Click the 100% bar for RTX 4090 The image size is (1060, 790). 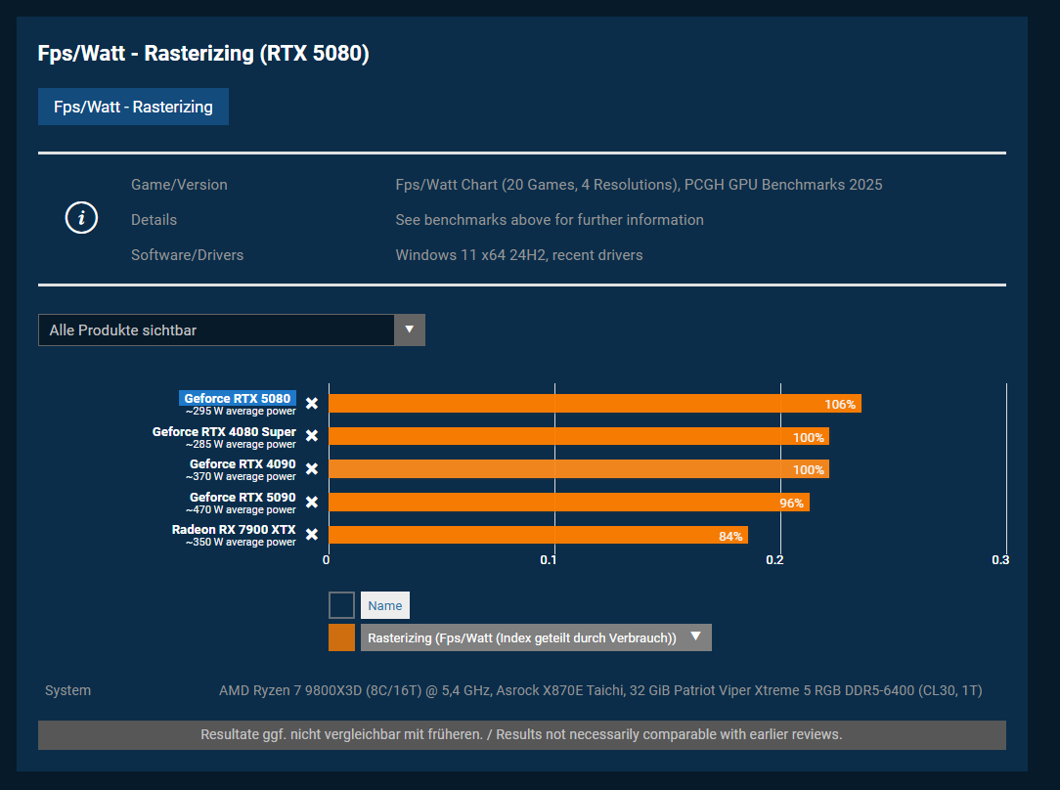579,469
